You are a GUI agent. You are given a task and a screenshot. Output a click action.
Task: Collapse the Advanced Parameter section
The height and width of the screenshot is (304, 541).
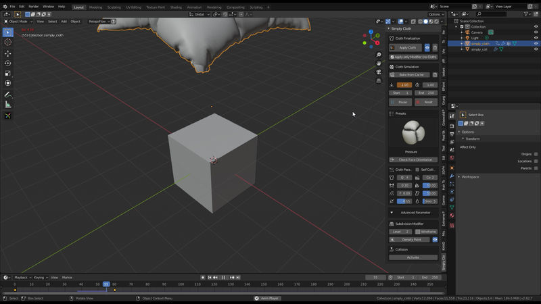[392, 212]
